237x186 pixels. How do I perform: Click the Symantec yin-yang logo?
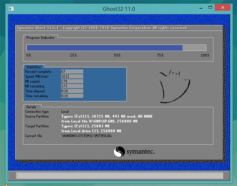click(119, 152)
